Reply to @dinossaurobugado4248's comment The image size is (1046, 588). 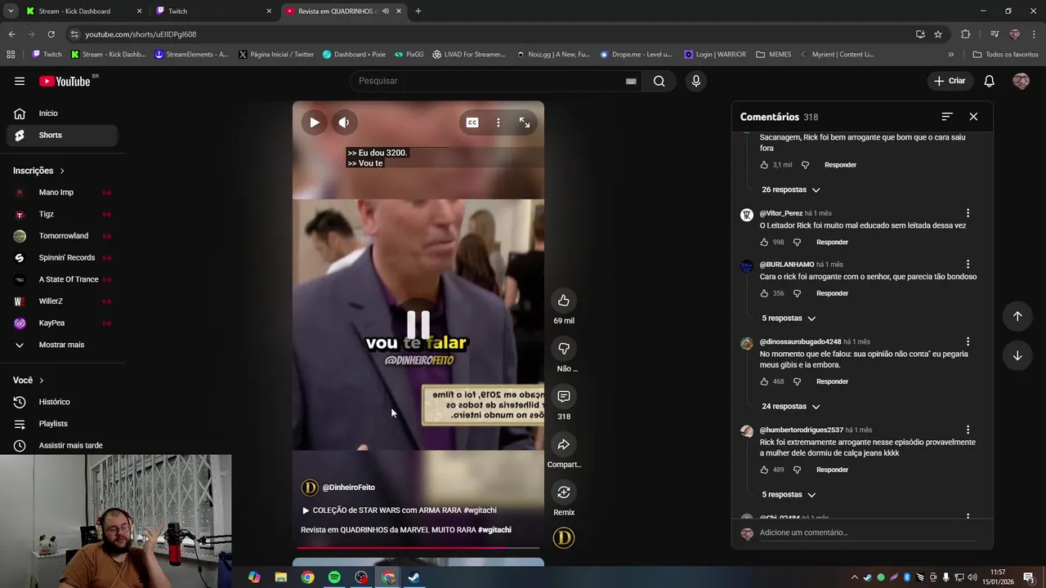pos(832,381)
